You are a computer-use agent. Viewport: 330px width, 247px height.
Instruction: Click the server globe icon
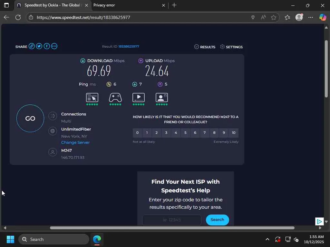pos(53,131)
